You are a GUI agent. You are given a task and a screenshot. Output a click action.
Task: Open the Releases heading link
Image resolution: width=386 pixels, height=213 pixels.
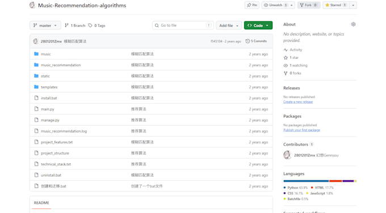pyautogui.click(x=291, y=88)
